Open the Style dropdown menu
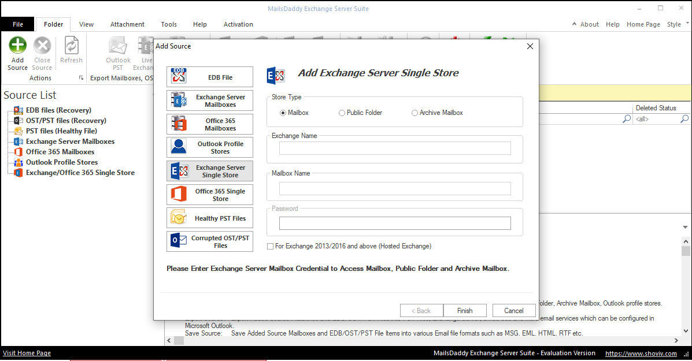The image size is (692, 361). (677, 24)
